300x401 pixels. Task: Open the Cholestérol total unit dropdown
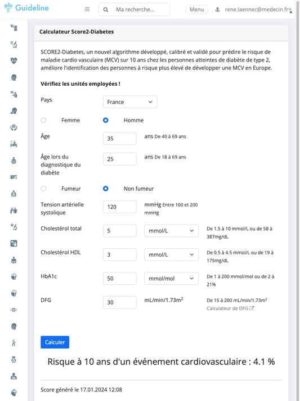tap(171, 231)
